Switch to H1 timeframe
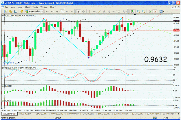This screenshot has height=120, width=181. pyautogui.click(x=52, y=11)
